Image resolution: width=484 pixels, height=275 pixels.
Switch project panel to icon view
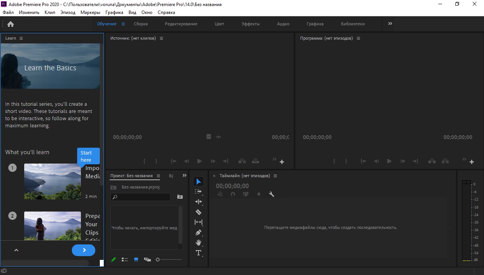(x=136, y=260)
